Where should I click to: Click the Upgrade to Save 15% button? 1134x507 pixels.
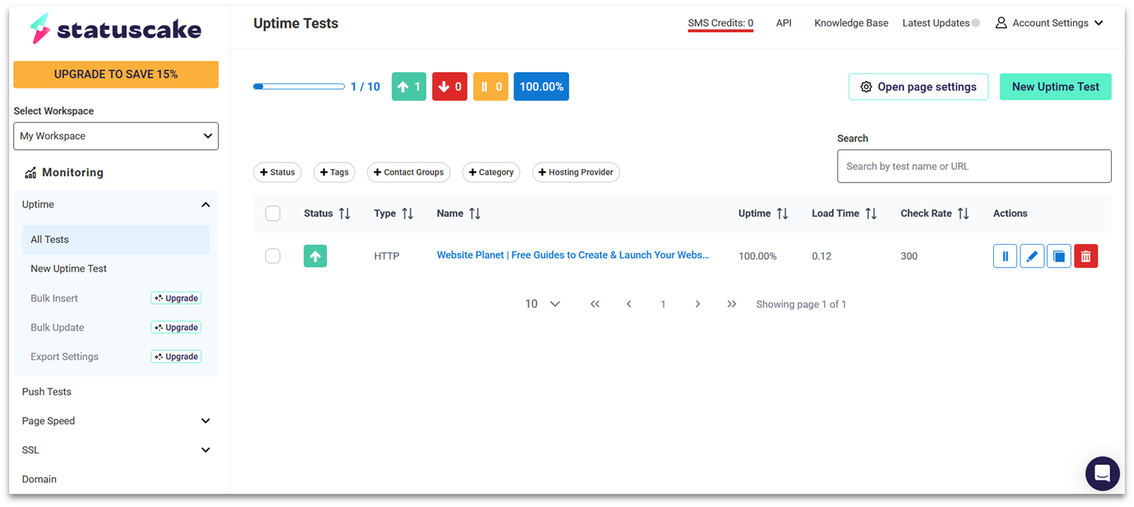(115, 75)
